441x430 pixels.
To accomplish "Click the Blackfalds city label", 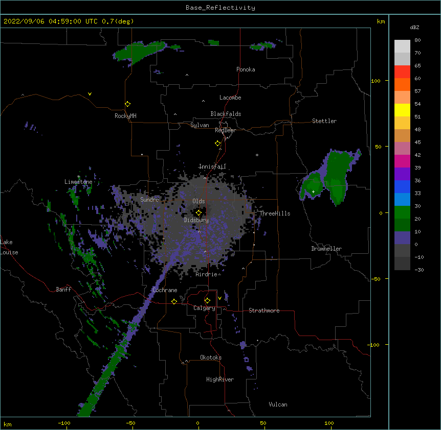I will 226,114.
